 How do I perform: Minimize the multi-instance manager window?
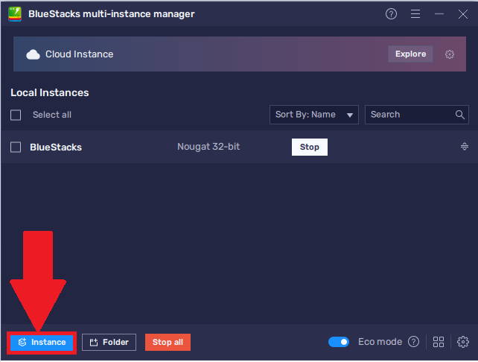click(439, 14)
